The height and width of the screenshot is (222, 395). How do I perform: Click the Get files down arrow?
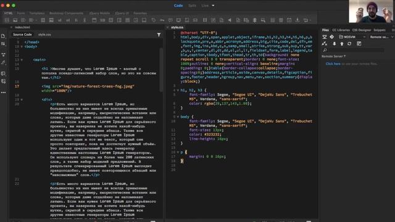pyautogui.click(x=335, y=44)
